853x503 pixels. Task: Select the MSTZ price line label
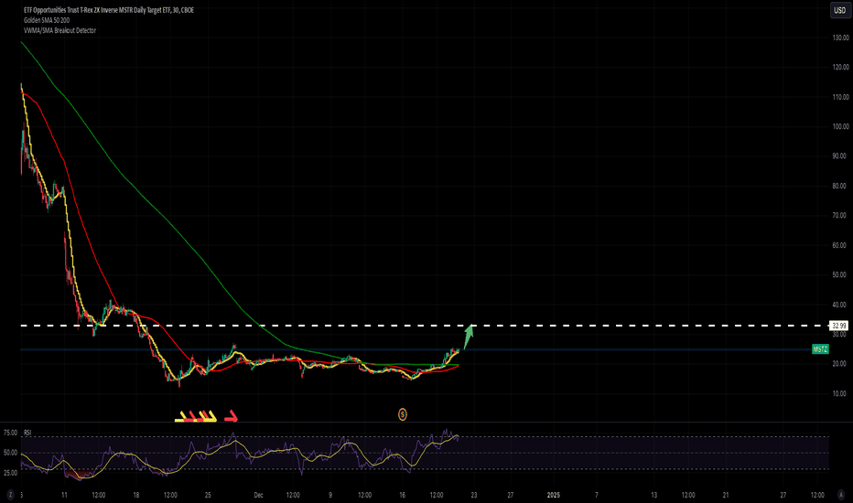tap(820, 349)
